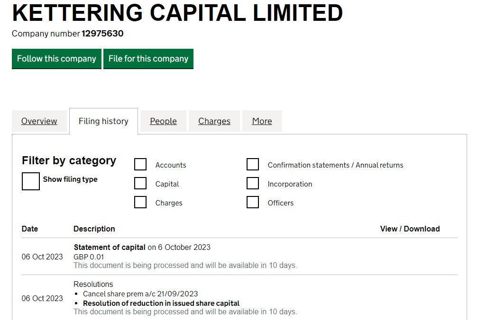Image resolution: width=478 pixels, height=320 pixels.
Task: Click the Statement of capital filing title
Action: [x=110, y=247]
